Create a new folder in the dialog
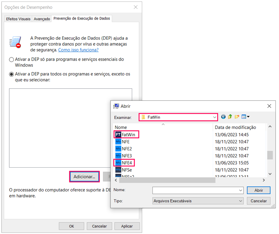 pos(237,117)
